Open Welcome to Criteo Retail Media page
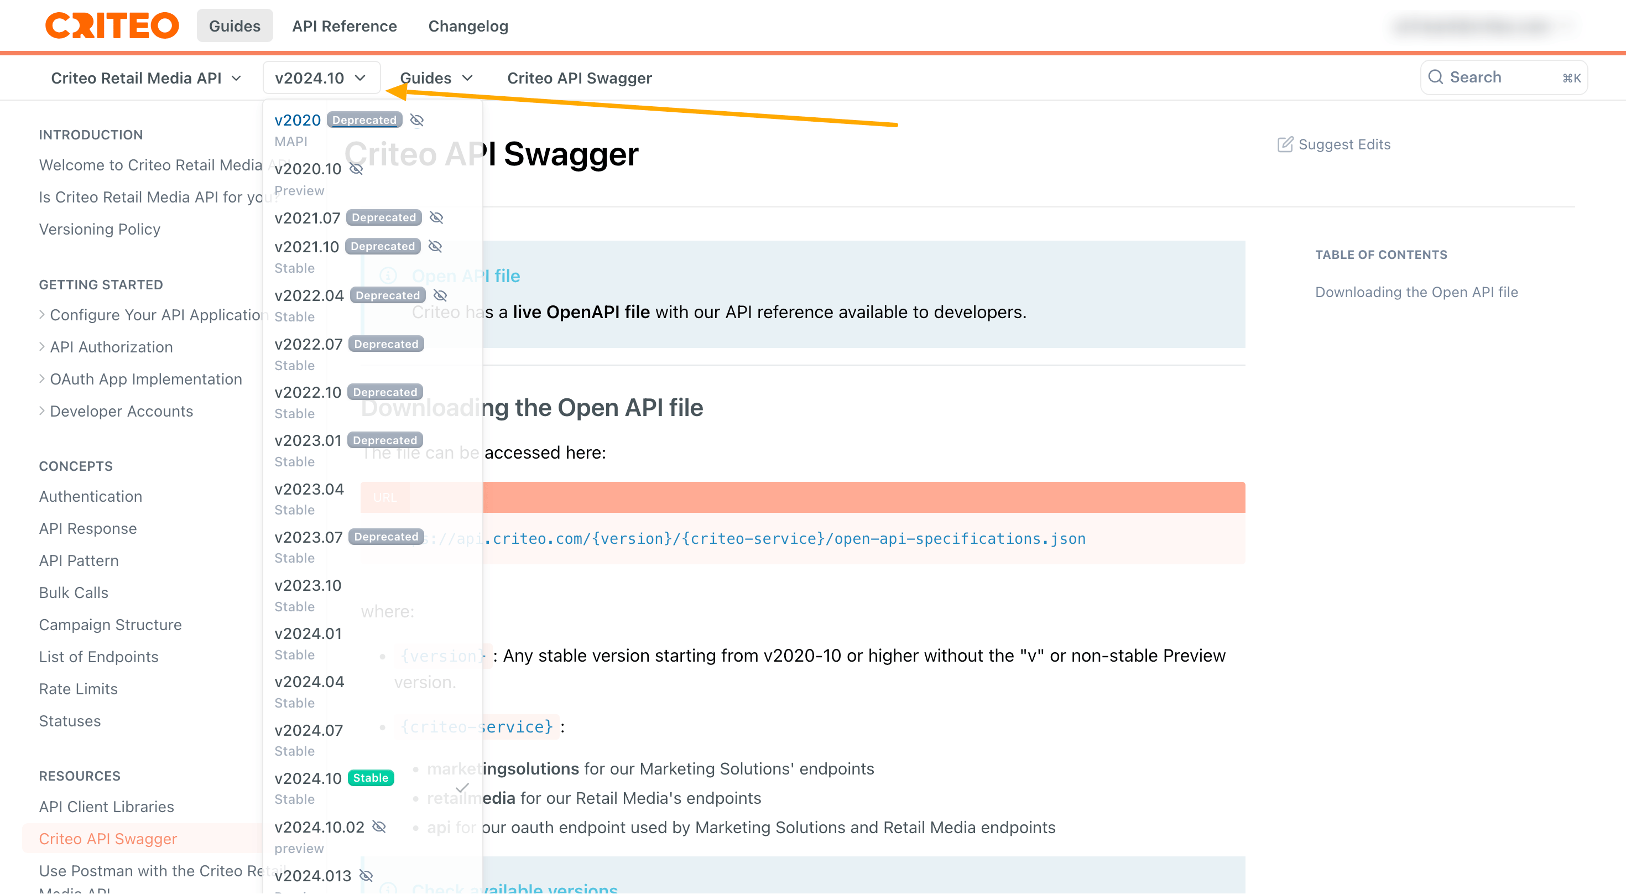 pyautogui.click(x=150, y=165)
